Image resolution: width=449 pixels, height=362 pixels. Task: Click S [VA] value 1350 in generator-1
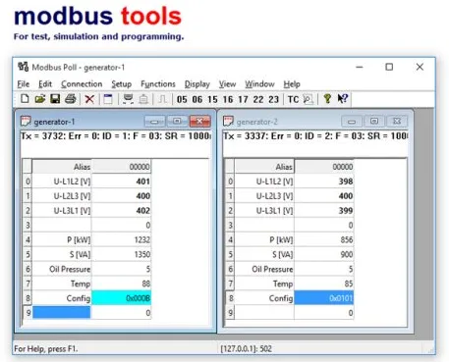[121, 254]
